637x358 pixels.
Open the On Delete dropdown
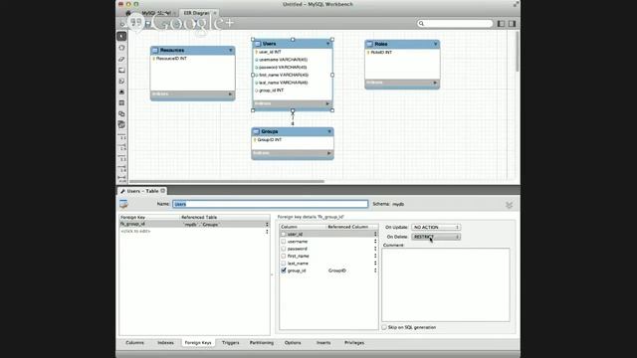click(x=436, y=237)
